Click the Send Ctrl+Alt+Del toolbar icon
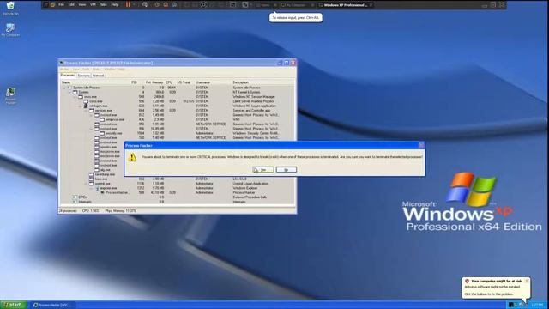This screenshot has width=549, height=309. [x=145, y=4]
